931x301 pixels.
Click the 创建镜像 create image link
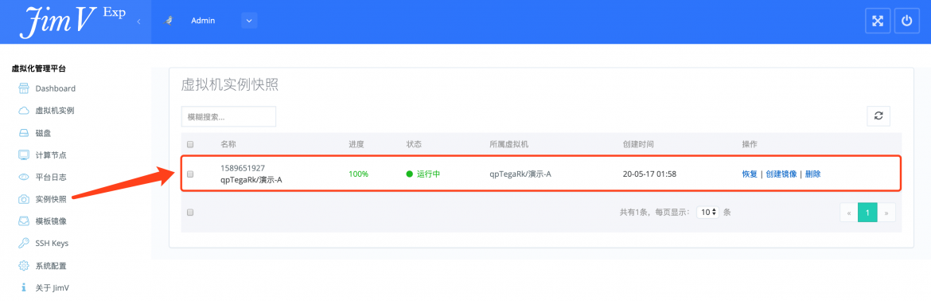[x=781, y=174]
